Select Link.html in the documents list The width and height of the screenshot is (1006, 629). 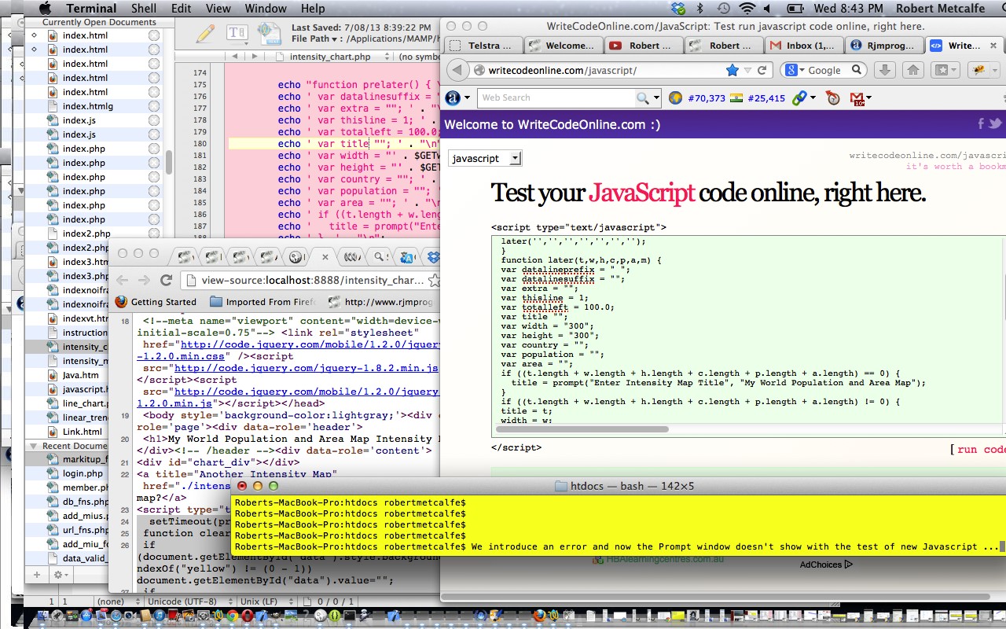coord(83,432)
